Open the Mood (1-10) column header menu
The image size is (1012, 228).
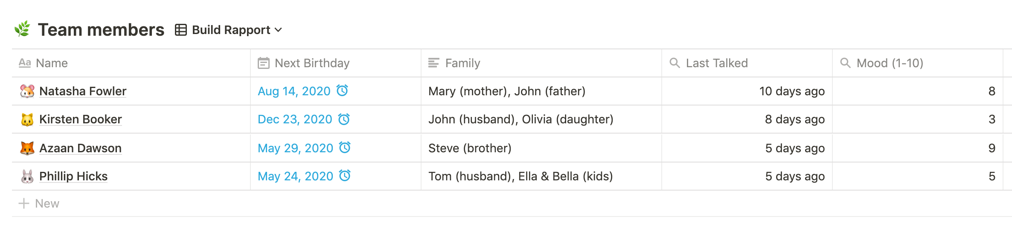(x=918, y=63)
